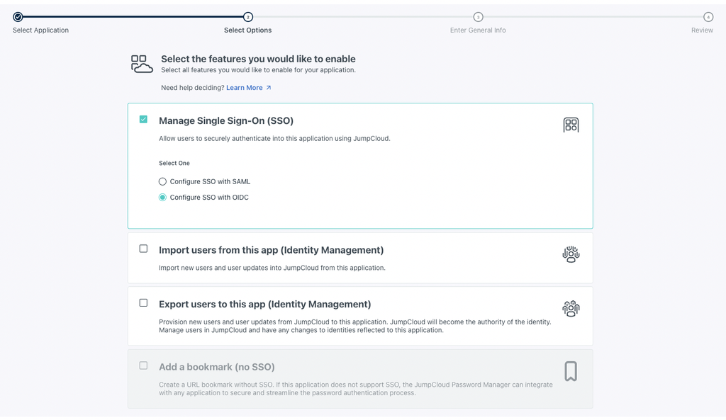Click the step 3 circle indicator
This screenshot has height=420, width=726.
tap(478, 17)
